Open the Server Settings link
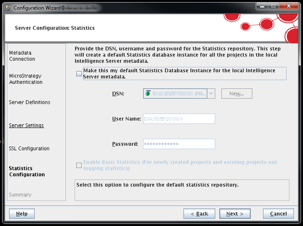Viewport: 303px width, 226px height. pos(26,125)
